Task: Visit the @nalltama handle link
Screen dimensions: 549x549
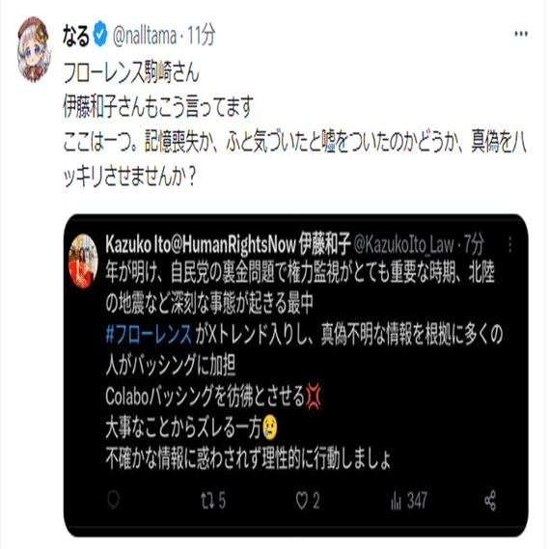Action: click(145, 36)
